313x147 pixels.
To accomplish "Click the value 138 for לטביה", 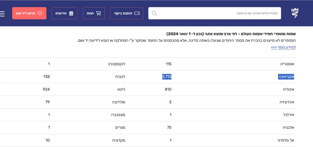I will tap(46, 77).
